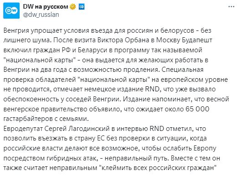Click the word "Евродепутат" in the text

pyautogui.click(x=23, y=129)
